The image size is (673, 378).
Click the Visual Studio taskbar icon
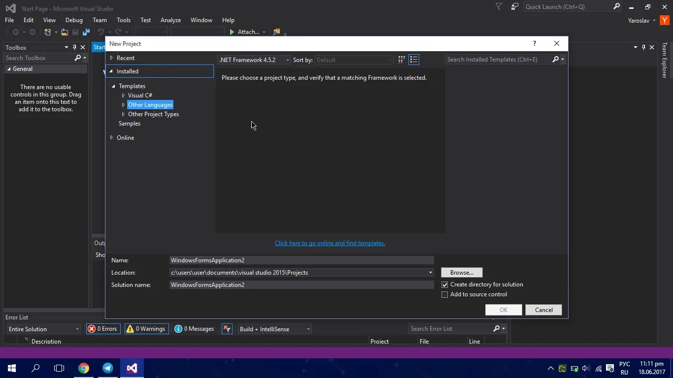pos(132,368)
